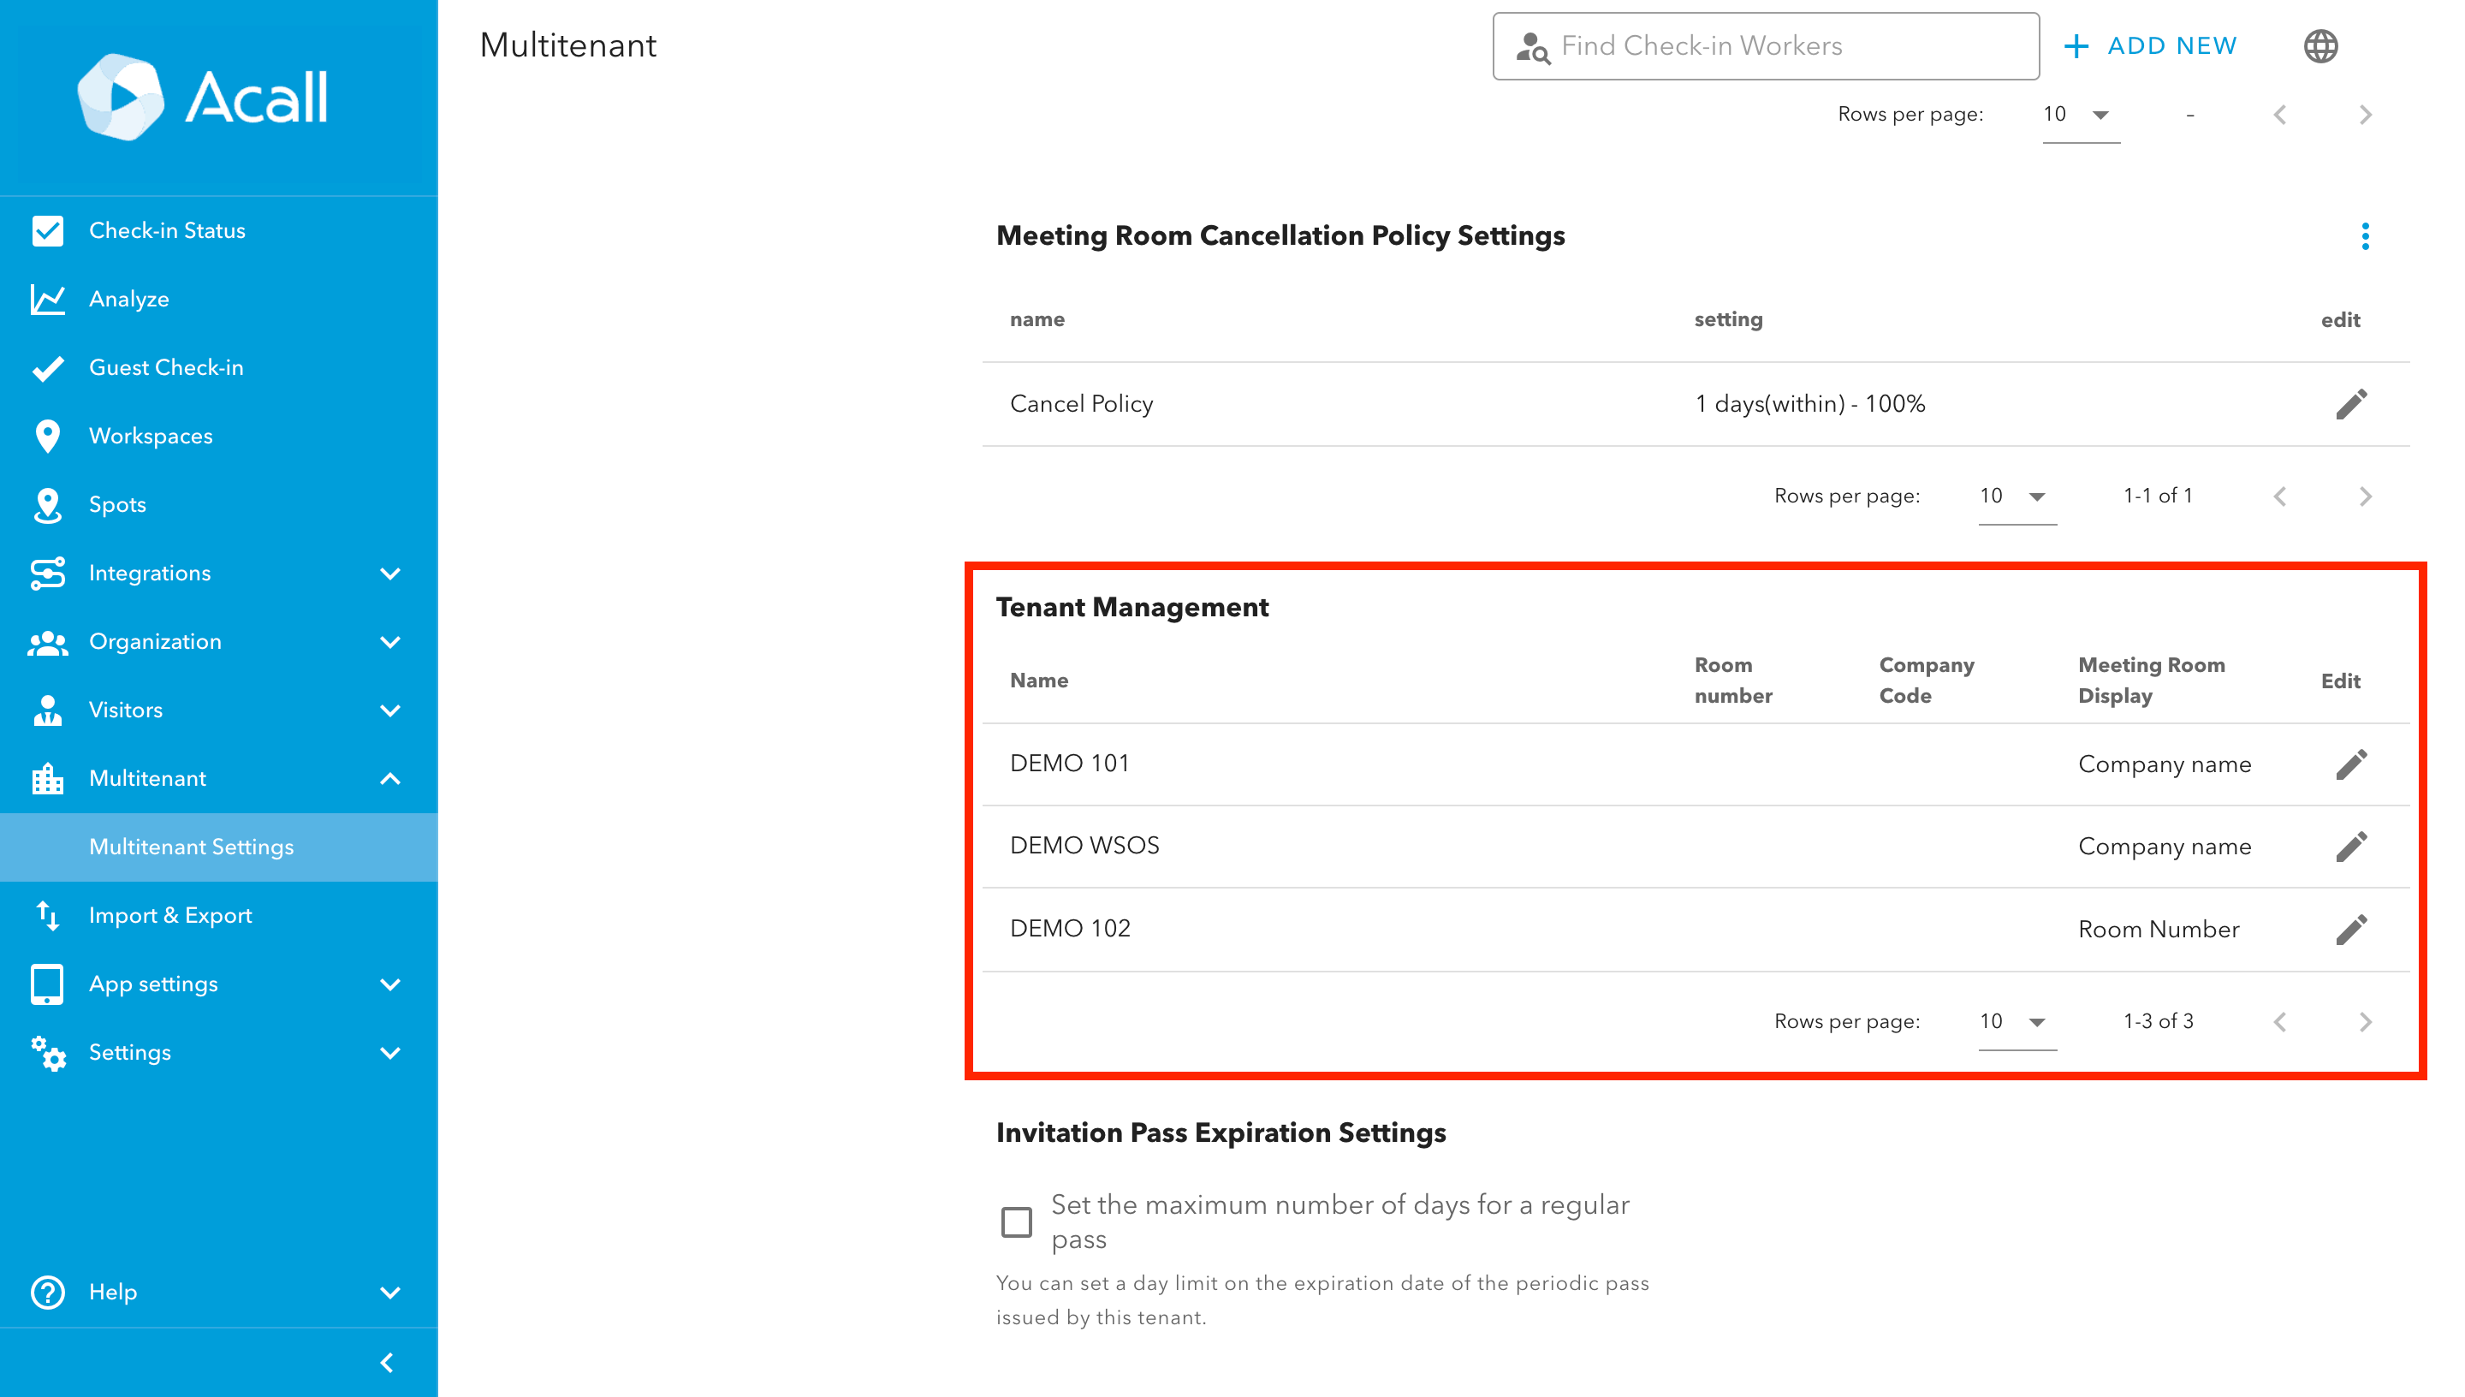This screenshot has width=2465, height=1397.
Task: Enable maximum days for a regular pass
Action: (1016, 1222)
